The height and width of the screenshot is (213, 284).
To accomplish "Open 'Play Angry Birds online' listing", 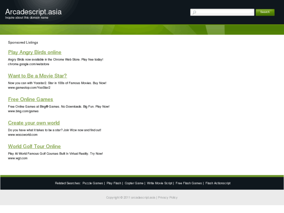I will pyautogui.click(x=35, y=52).
